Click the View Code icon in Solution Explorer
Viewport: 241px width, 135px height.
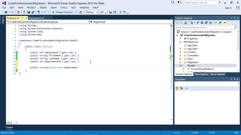pos(216,22)
